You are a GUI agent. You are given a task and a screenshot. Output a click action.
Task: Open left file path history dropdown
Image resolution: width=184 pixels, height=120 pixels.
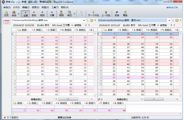coord(84,20)
